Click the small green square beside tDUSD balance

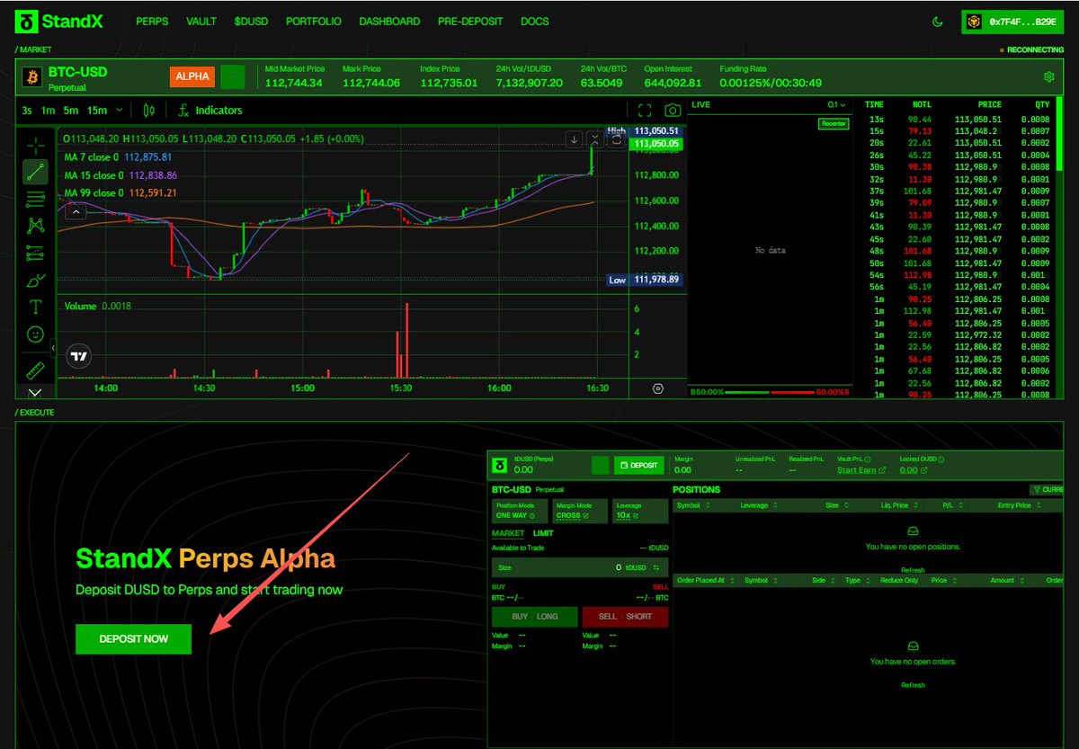point(601,465)
